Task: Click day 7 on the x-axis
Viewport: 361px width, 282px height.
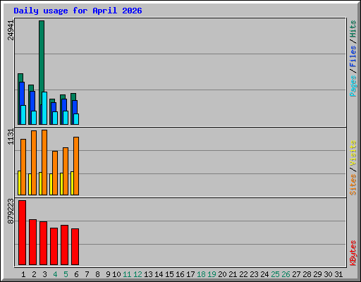Action: point(87,274)
